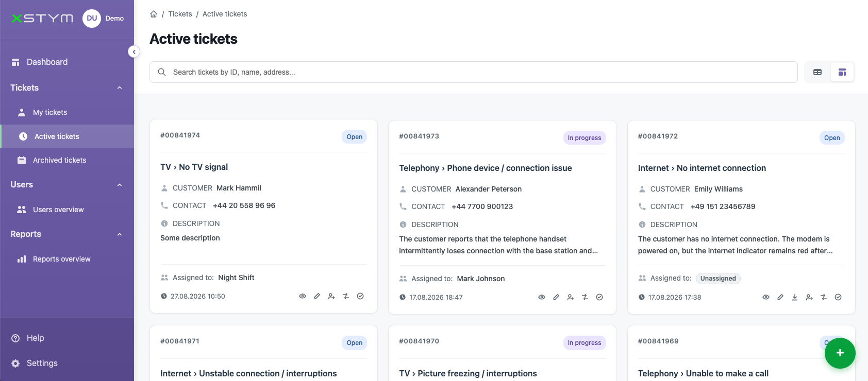Screen dimensions: 868x381
Task: View ticket #00841973 via eye icon
Action: [x=542, y=297]
